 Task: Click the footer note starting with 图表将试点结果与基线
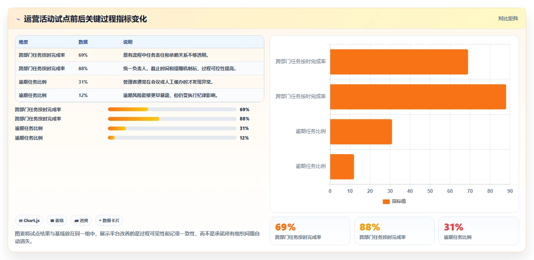(x=138, y=238)
